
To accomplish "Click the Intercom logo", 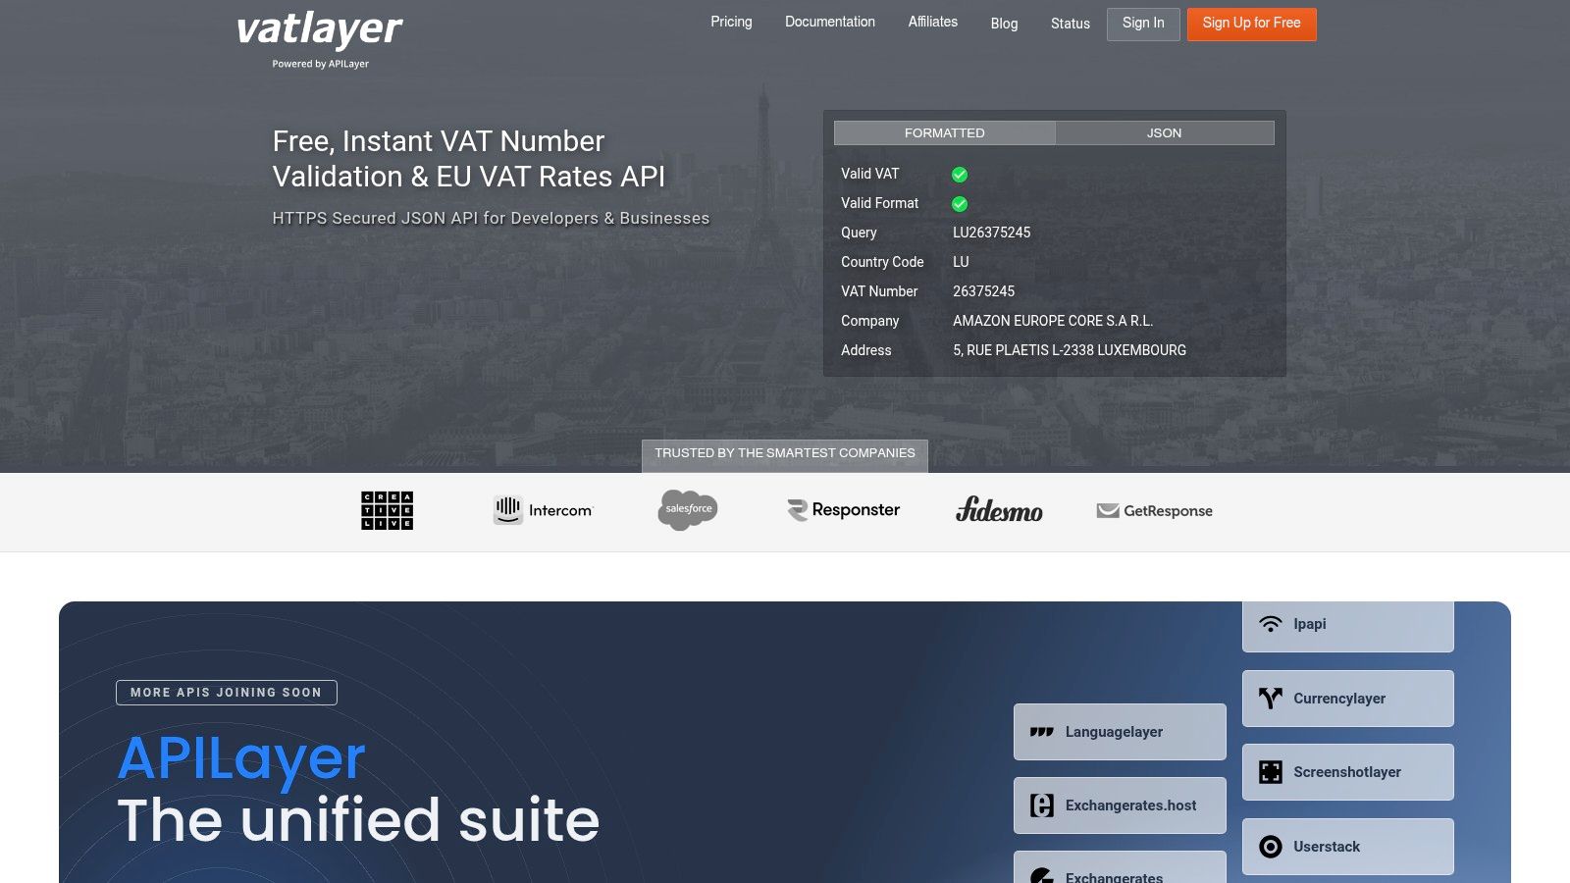I will coord(543,510).
